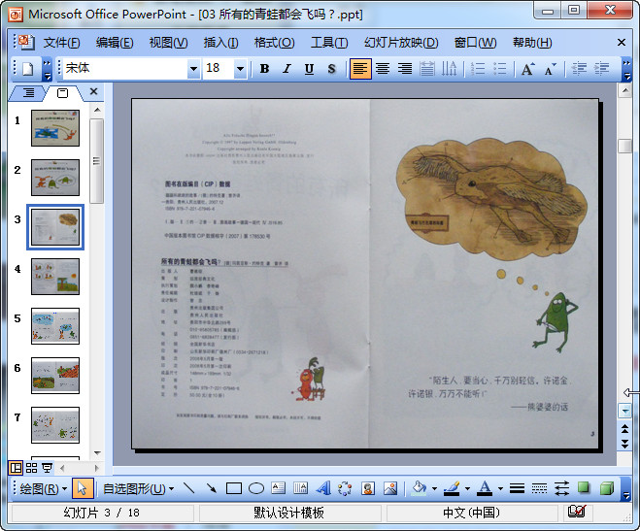Screen dimensions: 640x531
Task: Select the Rectangle tool
Action: (x=234, y=488)
